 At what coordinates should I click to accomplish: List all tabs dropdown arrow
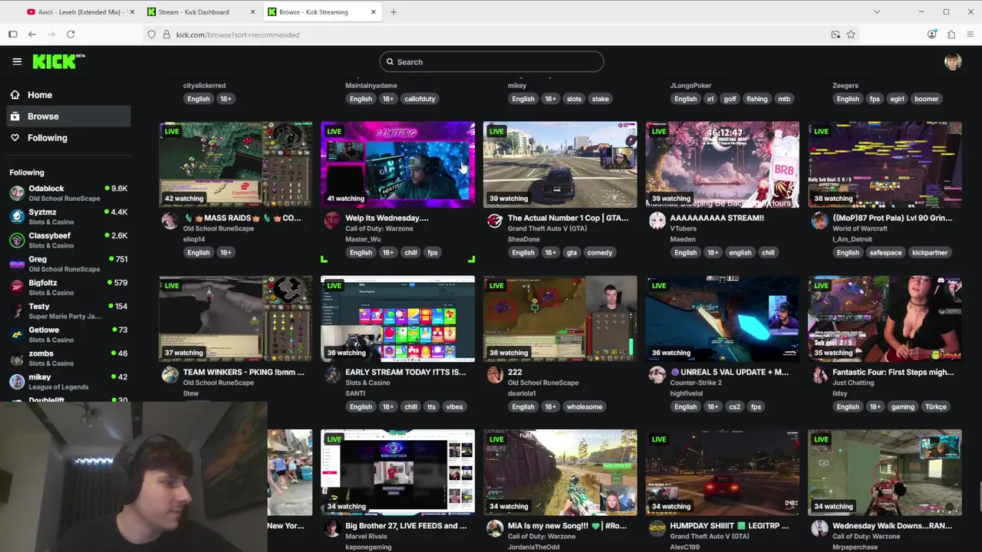[x=877, y=11]
